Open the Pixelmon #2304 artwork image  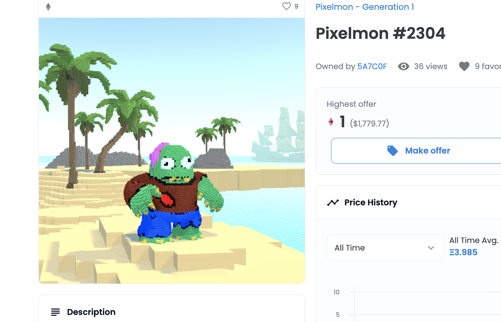tap(172, 150)
